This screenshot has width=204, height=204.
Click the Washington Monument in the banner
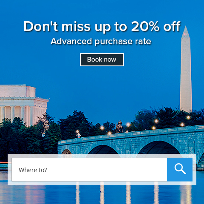tap(186, 69)
